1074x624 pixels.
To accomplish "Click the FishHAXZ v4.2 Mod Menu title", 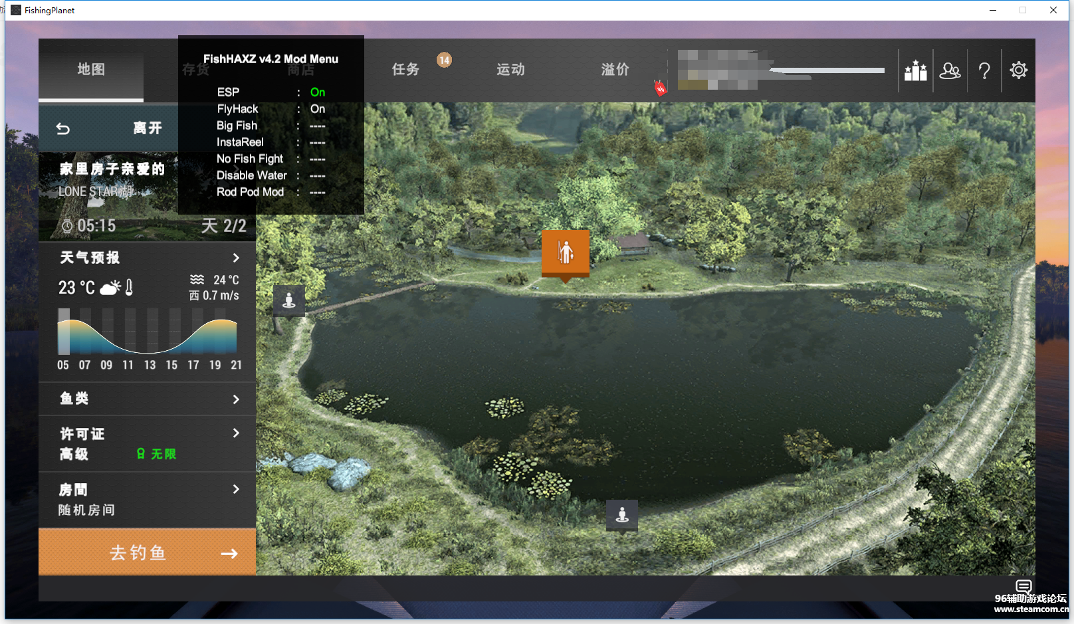I will [x=270, y=59].
